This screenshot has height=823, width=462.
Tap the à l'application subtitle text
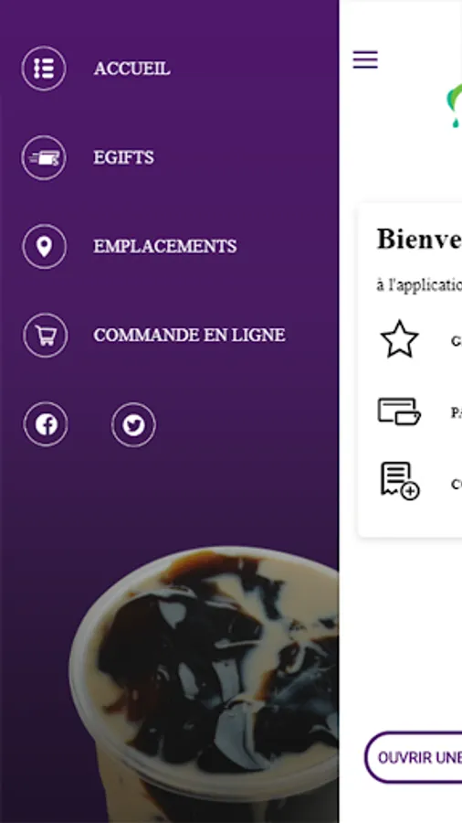tap(419, 285)
